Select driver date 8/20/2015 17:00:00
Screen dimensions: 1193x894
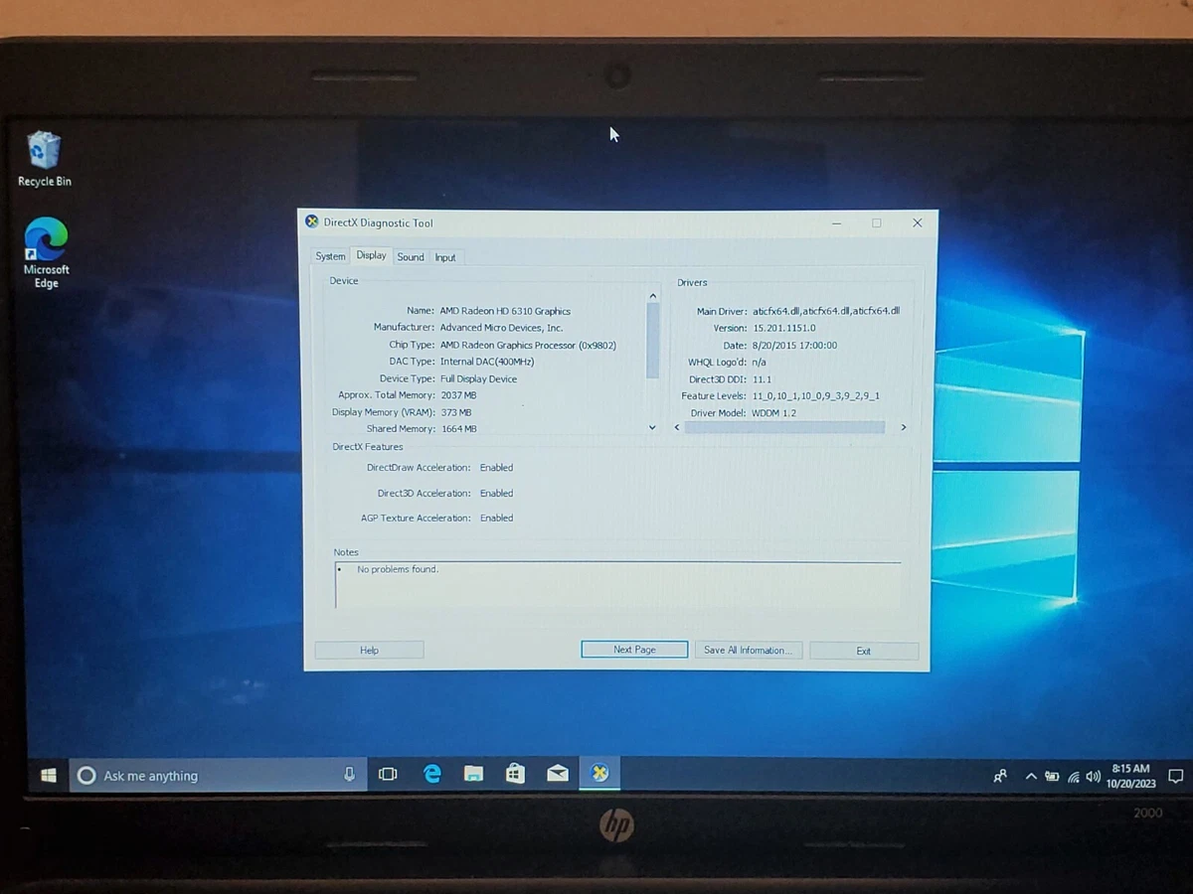(x=795, y=345)
